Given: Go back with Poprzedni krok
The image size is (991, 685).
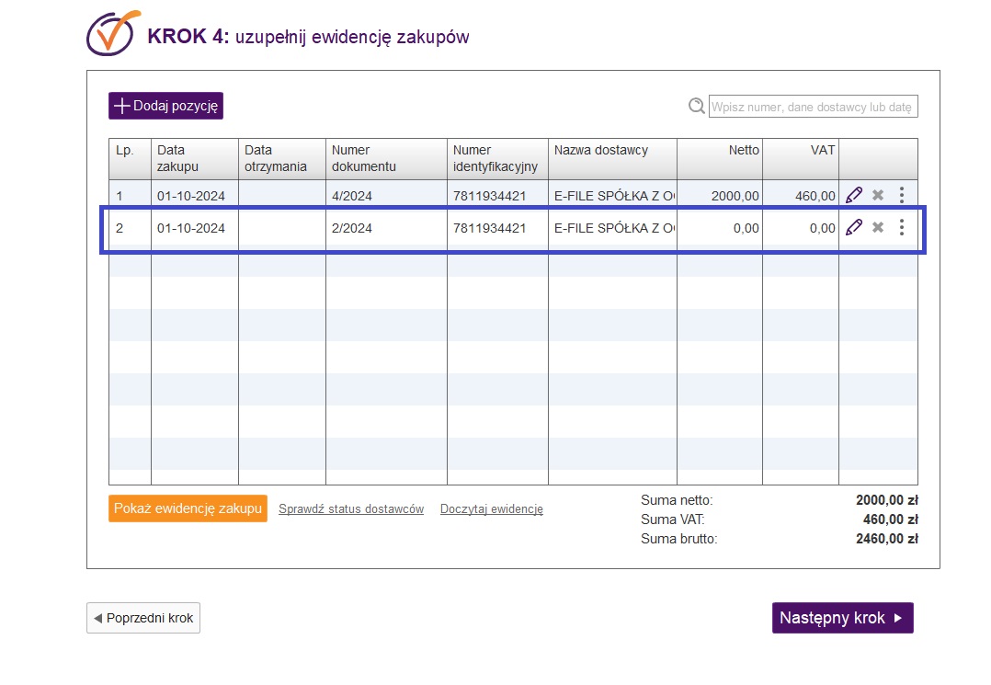Looking at the screenshot, I should [x=143, y=618].
